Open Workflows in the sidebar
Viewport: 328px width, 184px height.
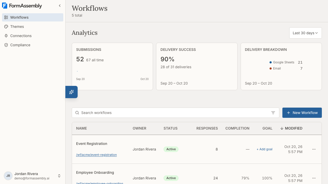coord(33,17)
